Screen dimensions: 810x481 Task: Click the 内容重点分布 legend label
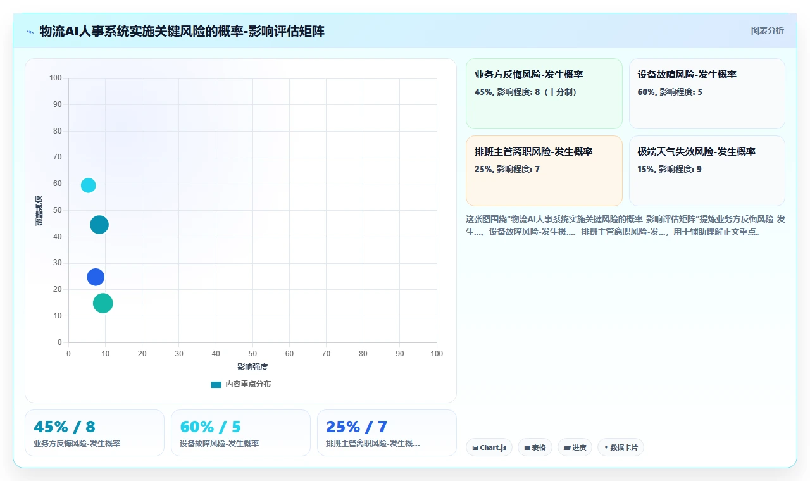(248, 384)
